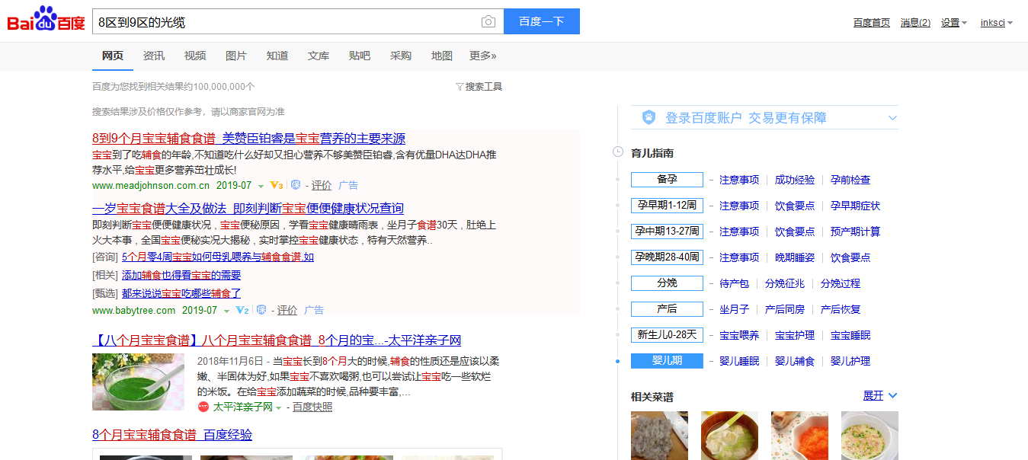1028x460 pixels.
Task: Click the green puree result thumbnail
Action: click(x=138, y=382)
